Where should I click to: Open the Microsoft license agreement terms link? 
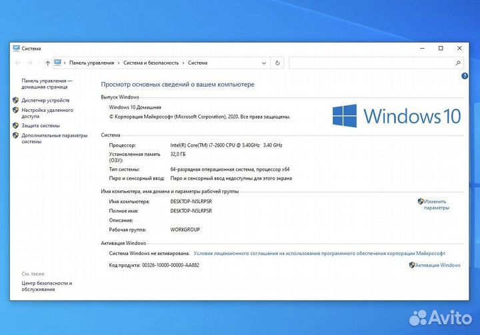pos(319,253)
